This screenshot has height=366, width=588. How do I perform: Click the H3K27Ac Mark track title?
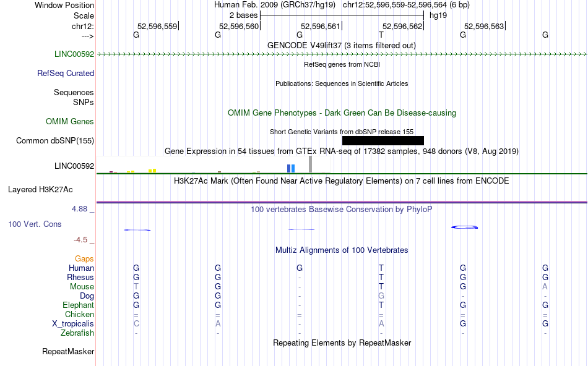(342, 181)
